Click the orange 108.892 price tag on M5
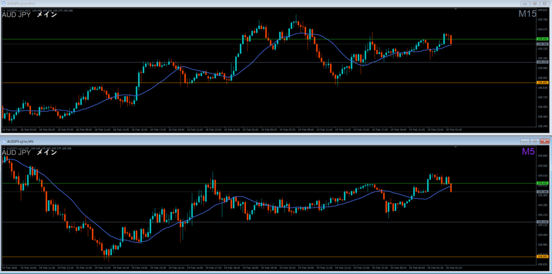552x274 pixels. [x=542, y=257]
